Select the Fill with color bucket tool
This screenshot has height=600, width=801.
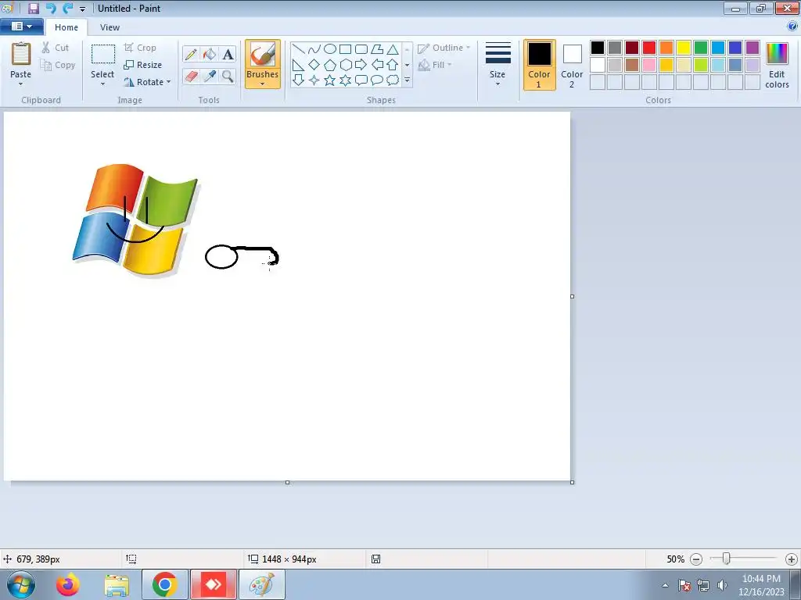click(x=210, y=54)
